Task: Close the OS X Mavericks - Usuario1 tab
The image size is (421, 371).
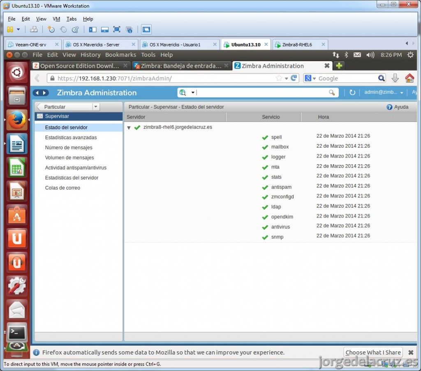Action: 215,44
